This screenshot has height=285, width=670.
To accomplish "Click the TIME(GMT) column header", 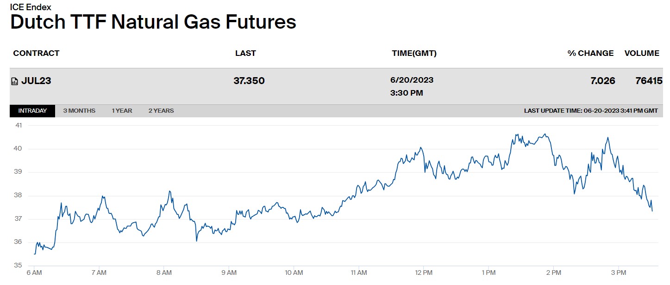I will point(414,53).
